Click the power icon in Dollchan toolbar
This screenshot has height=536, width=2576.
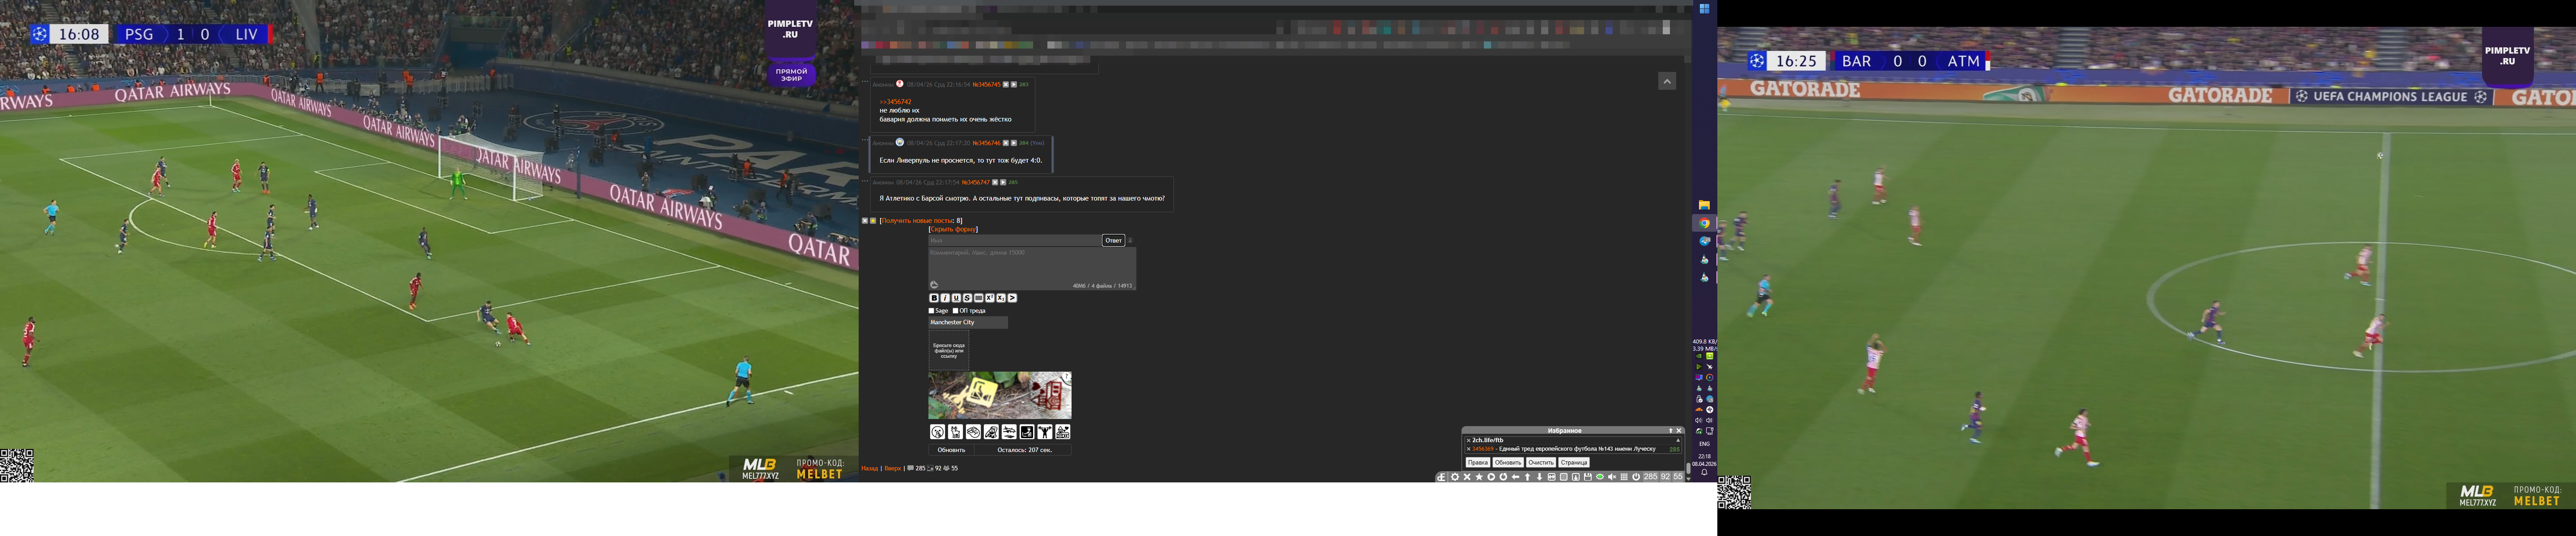coord(1636,477)
